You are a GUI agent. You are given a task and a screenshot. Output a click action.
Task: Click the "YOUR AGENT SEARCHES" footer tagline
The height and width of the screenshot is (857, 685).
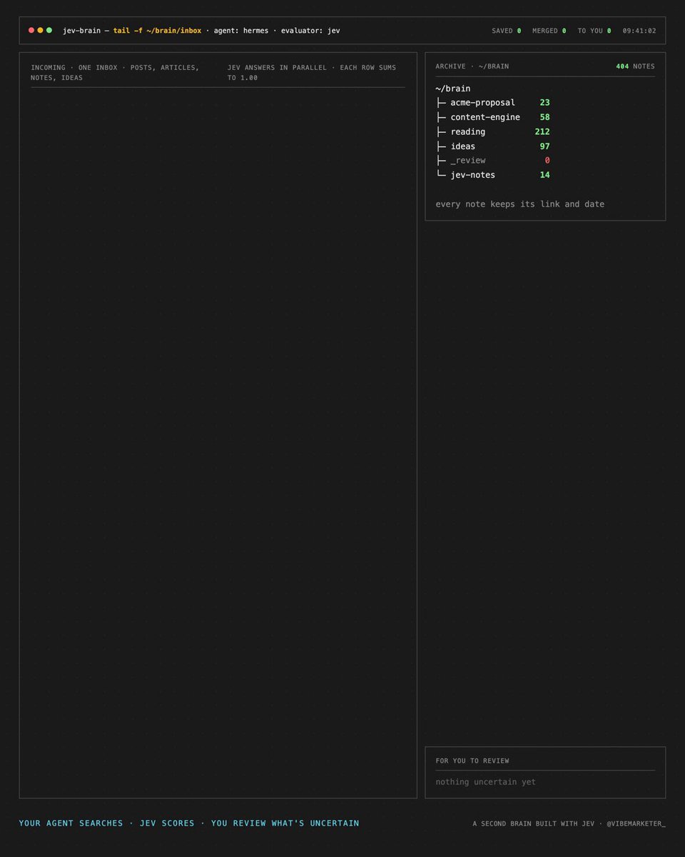click(x=71, y=823)
